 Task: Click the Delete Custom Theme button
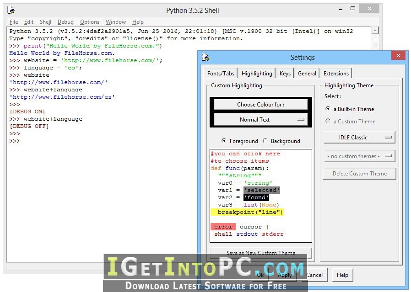point(359,174)
